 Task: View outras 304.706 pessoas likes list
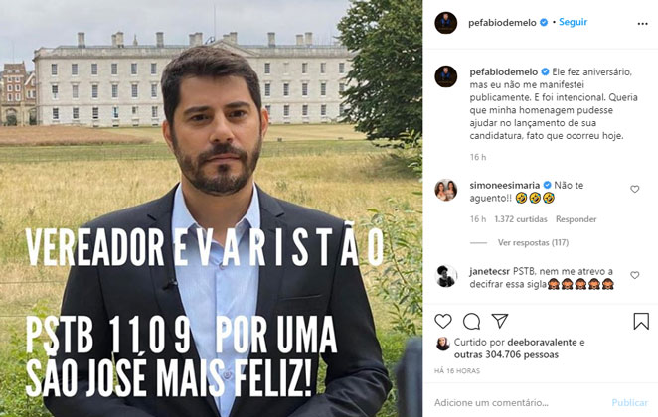pyautogui.click(x=506, y=355)
